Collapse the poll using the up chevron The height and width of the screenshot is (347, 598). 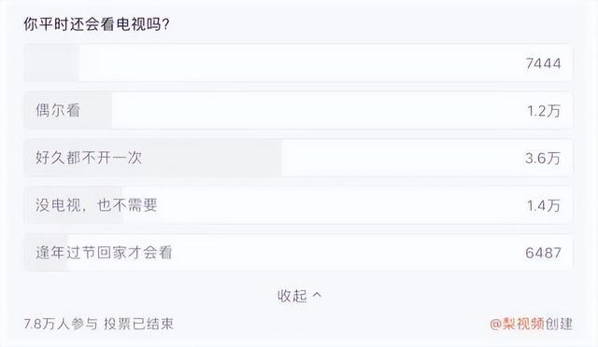[317, 295]
